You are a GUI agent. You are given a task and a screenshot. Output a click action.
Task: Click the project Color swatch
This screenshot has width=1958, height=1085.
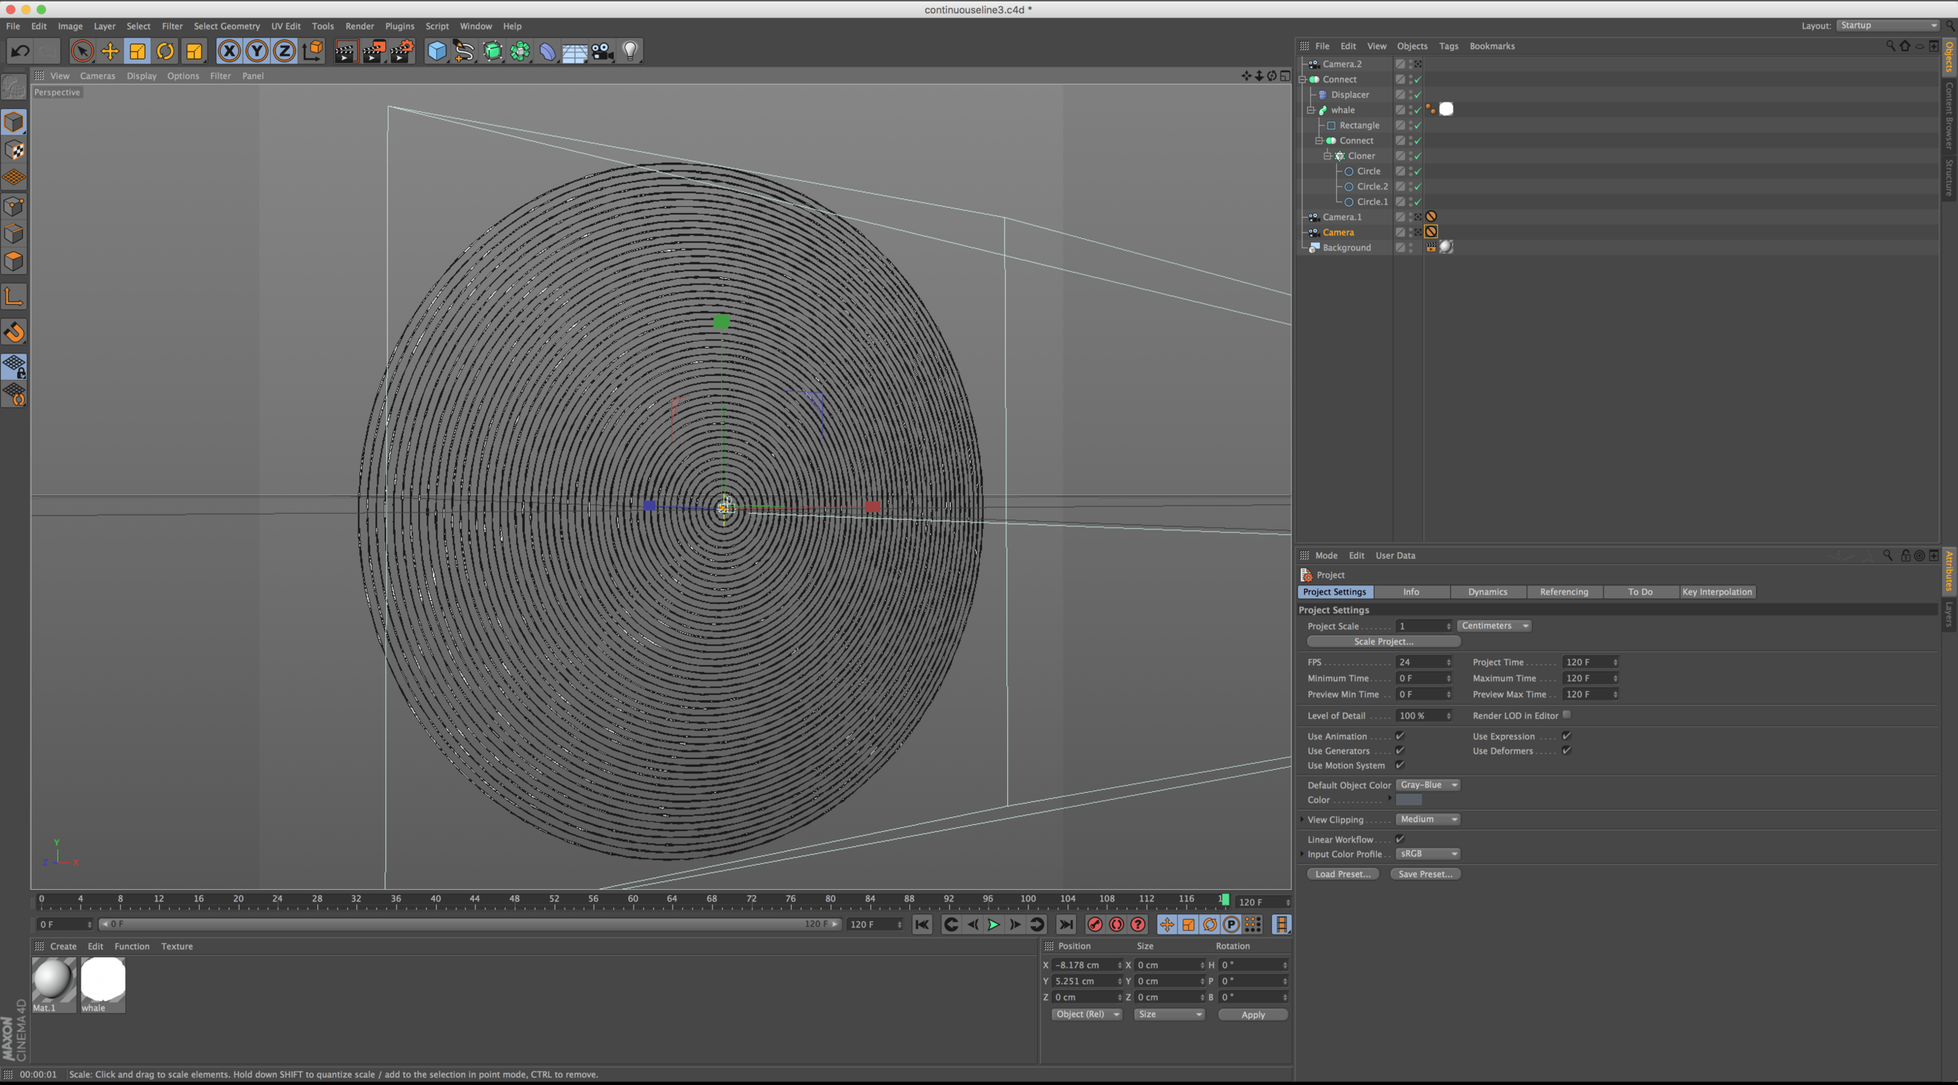[1408, 799]
